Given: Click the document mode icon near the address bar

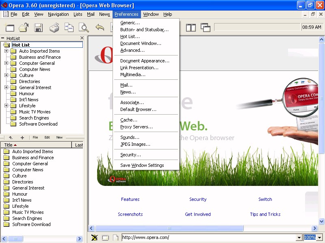Looking at the screenshot, I should [x=105, y=238].
